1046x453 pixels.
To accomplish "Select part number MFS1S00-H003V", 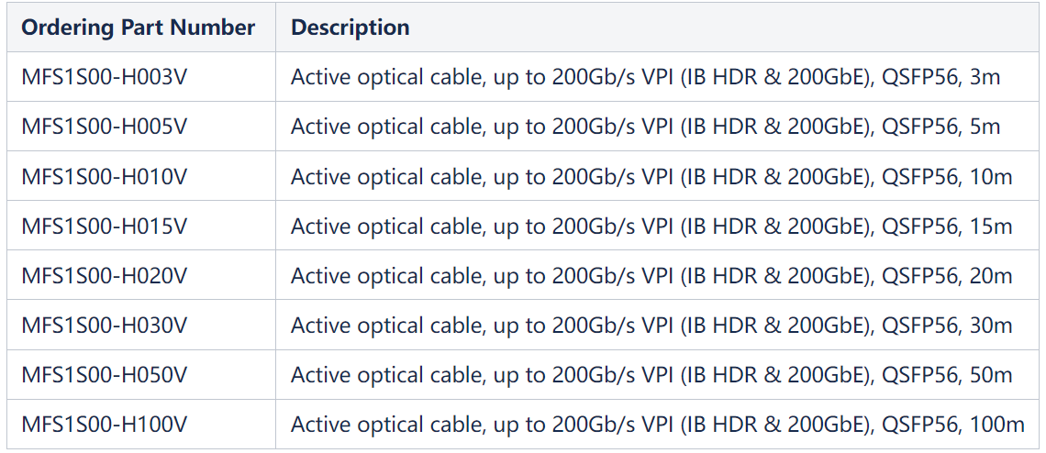I will click(x=105, y=77).
